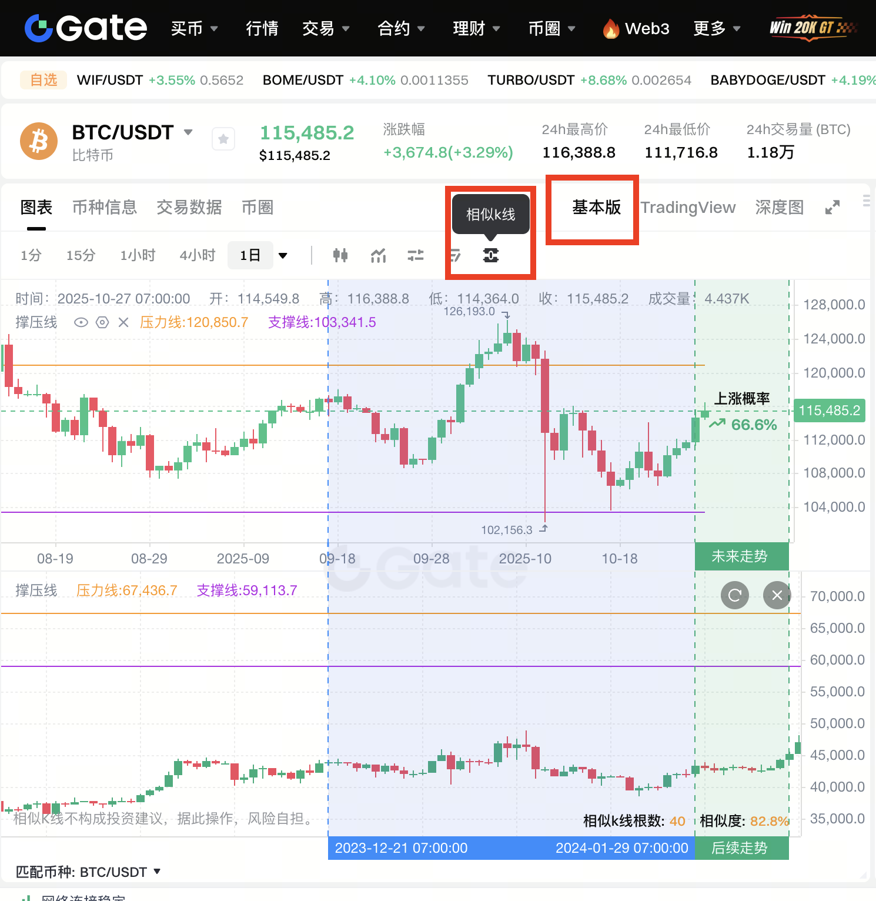Expand chart to fullscreen
This screenshot has height=901, width=876.
832,208
